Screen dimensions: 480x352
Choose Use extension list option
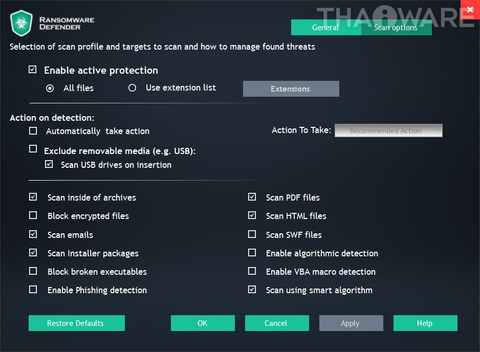[x=133, y=88]
